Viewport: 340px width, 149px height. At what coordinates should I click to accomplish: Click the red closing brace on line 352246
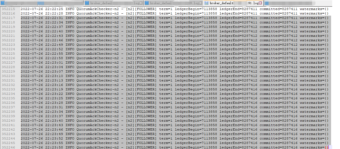tap(328, 147)
